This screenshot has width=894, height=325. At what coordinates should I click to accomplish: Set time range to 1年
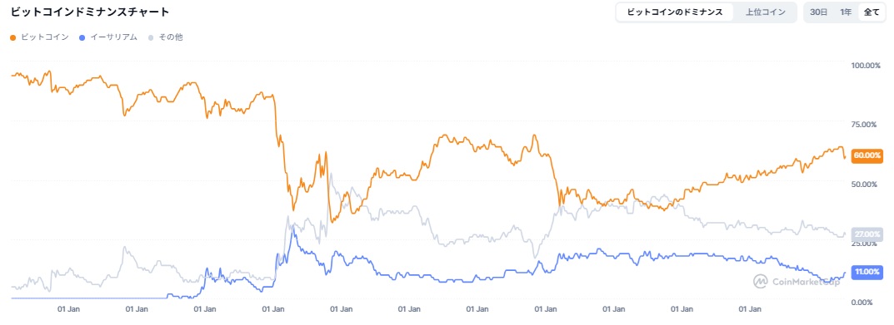(847, 12)
